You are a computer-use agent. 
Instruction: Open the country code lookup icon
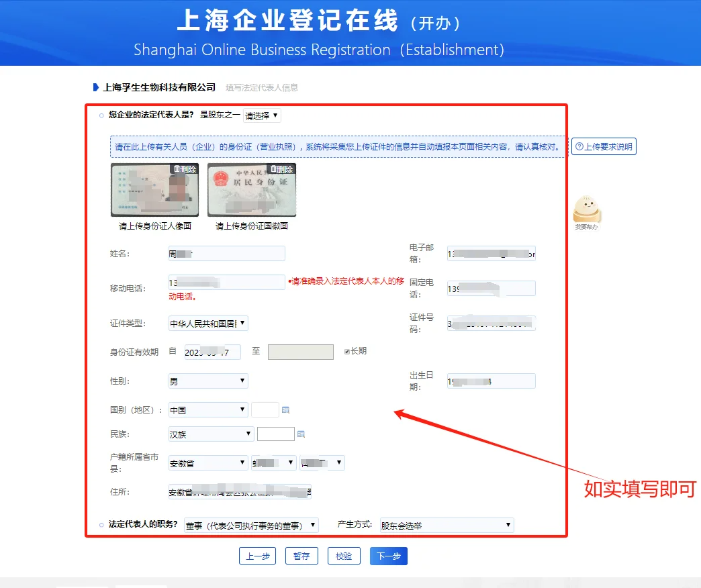tap(285, 409)
